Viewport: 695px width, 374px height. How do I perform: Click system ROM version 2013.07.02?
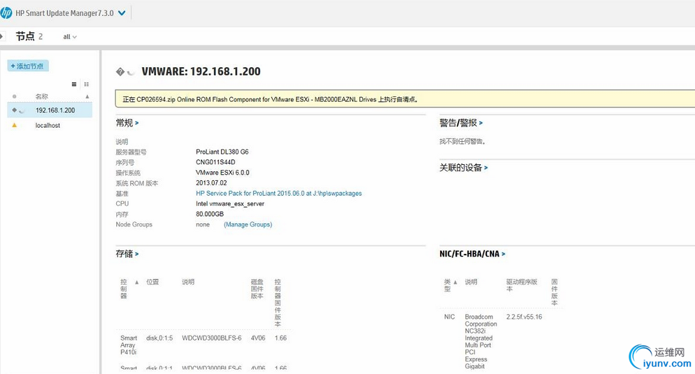pyautogui.click(x=211, y=183)
